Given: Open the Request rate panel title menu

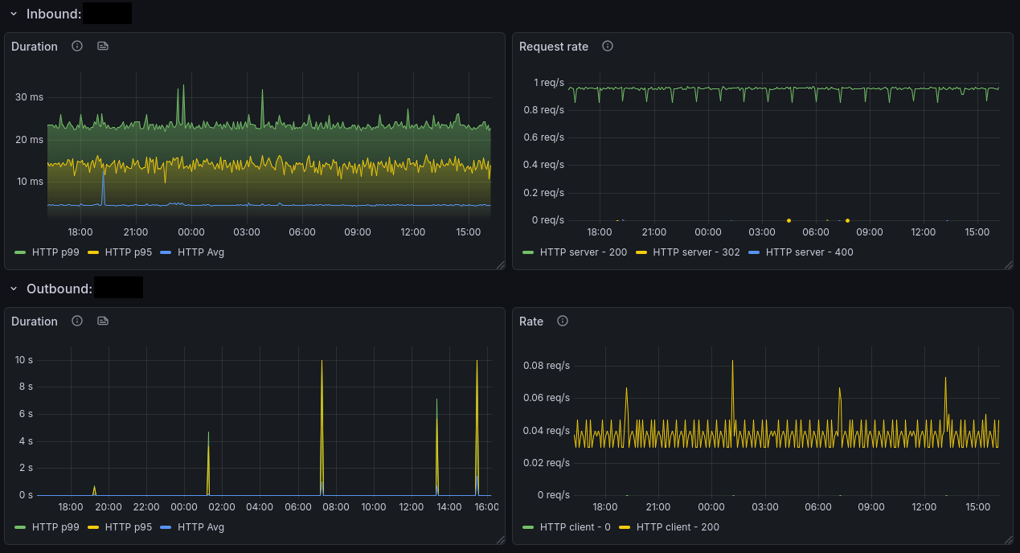Looking at the screenshot, I should [x=554, y=46].
